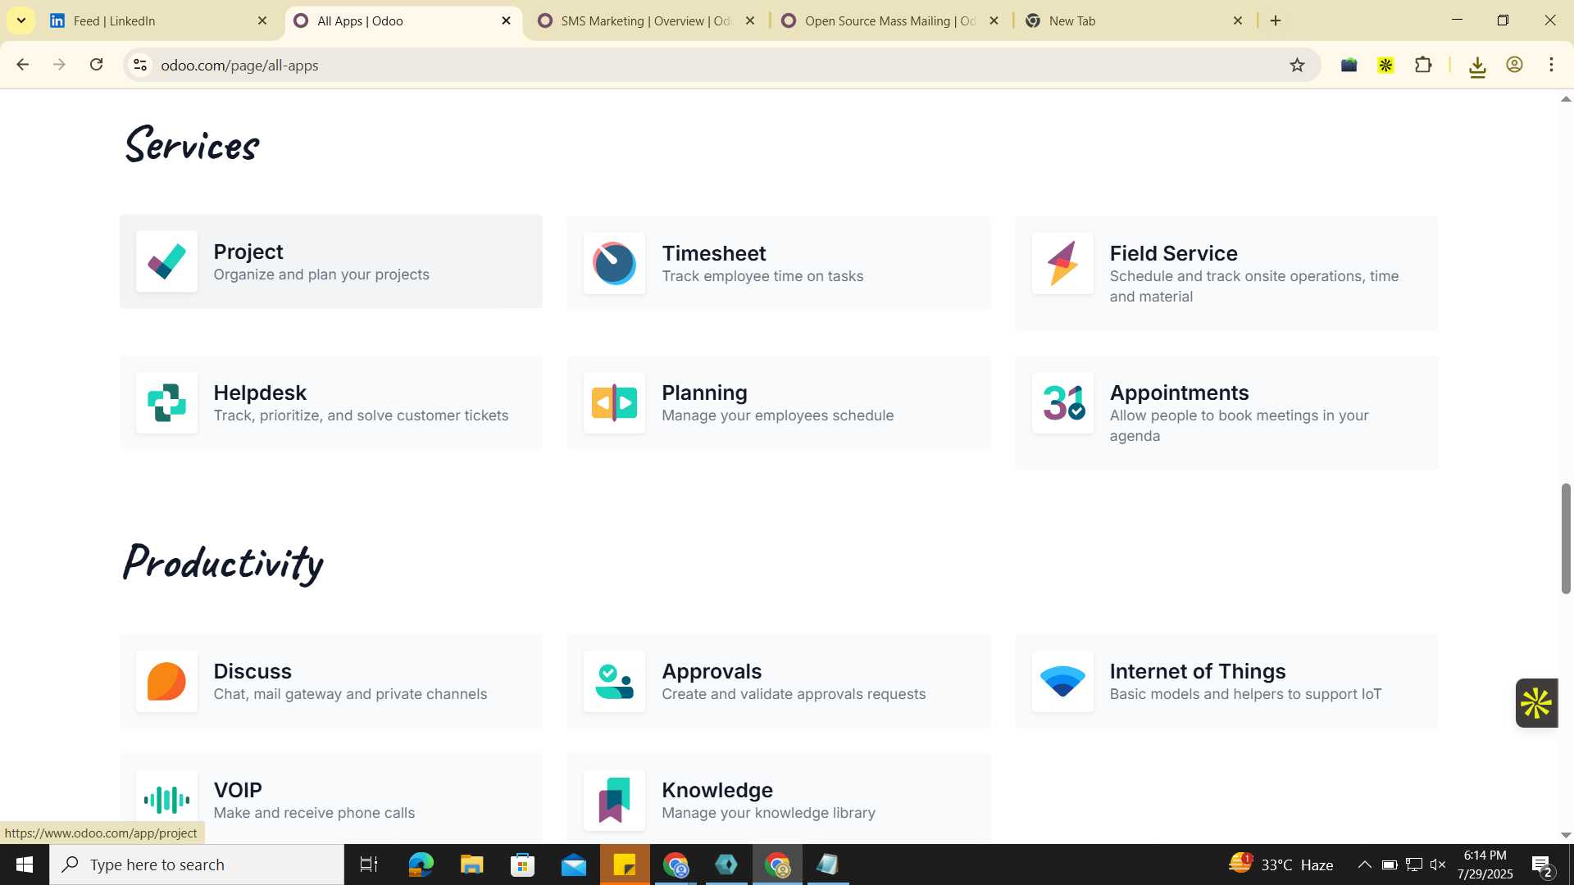This screenshot has height=885, width=1574.
Task: Reload the current page
Action: pyautogui.click(x=97, y=65)
